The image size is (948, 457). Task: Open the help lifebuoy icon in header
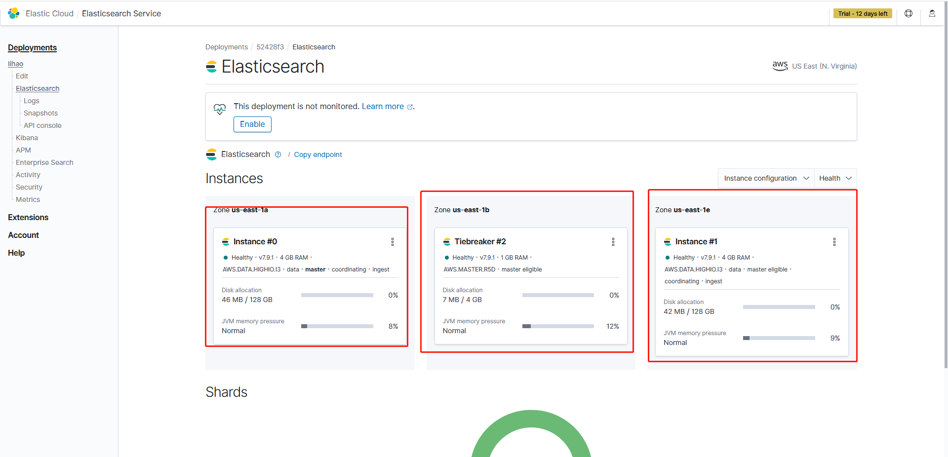click(908, 13)
